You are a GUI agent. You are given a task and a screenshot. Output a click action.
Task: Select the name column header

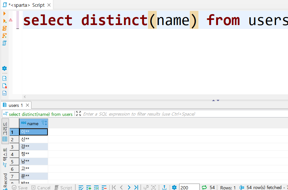point(33,123)
